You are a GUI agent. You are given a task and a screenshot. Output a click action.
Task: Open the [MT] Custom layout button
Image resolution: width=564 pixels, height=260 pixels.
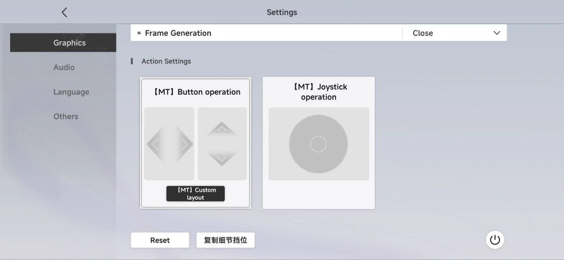click(x=196, y=194)
